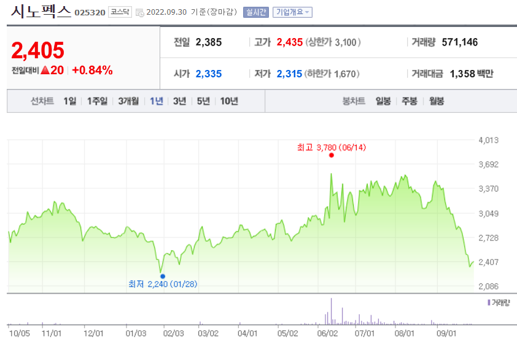Screen dimensions: 517x343
Task: Select the 1일 line chart period
Action: coord(70,101)
